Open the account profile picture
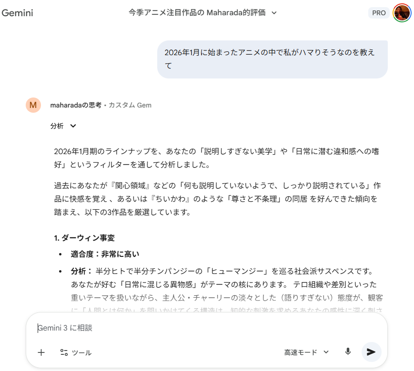 tap(402, 13)
